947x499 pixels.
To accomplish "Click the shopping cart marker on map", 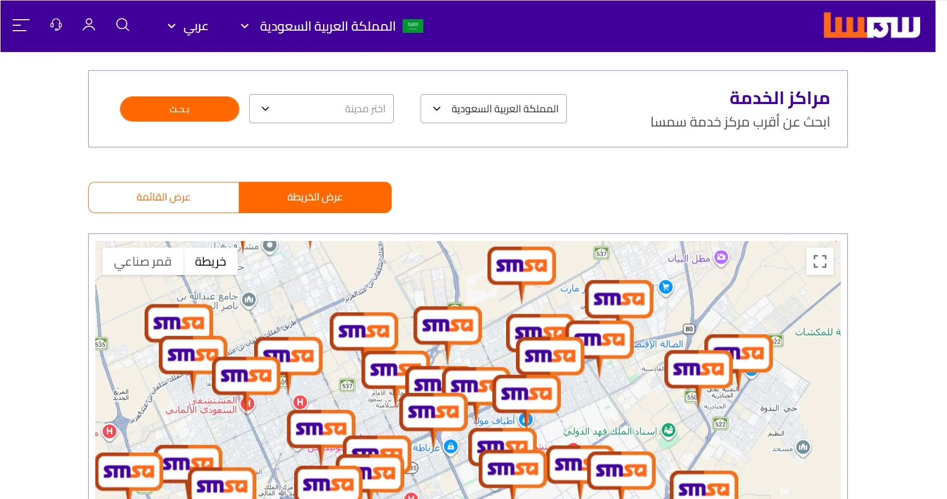I will (665, 286).
